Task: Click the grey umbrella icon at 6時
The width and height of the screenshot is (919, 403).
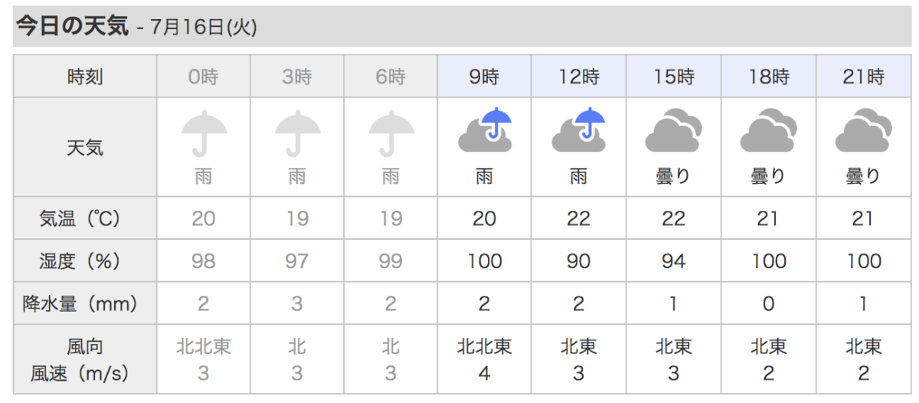Action: [x=391, y=133]
